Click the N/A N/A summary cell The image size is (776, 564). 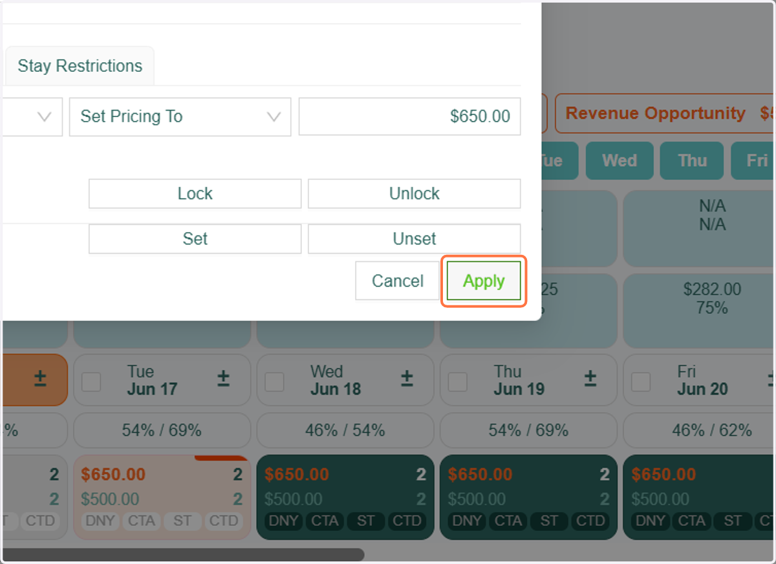tap(699, 229)
